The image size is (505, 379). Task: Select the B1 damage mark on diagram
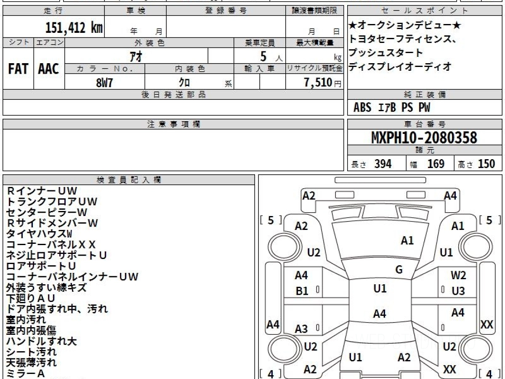[x=302, y=291]
